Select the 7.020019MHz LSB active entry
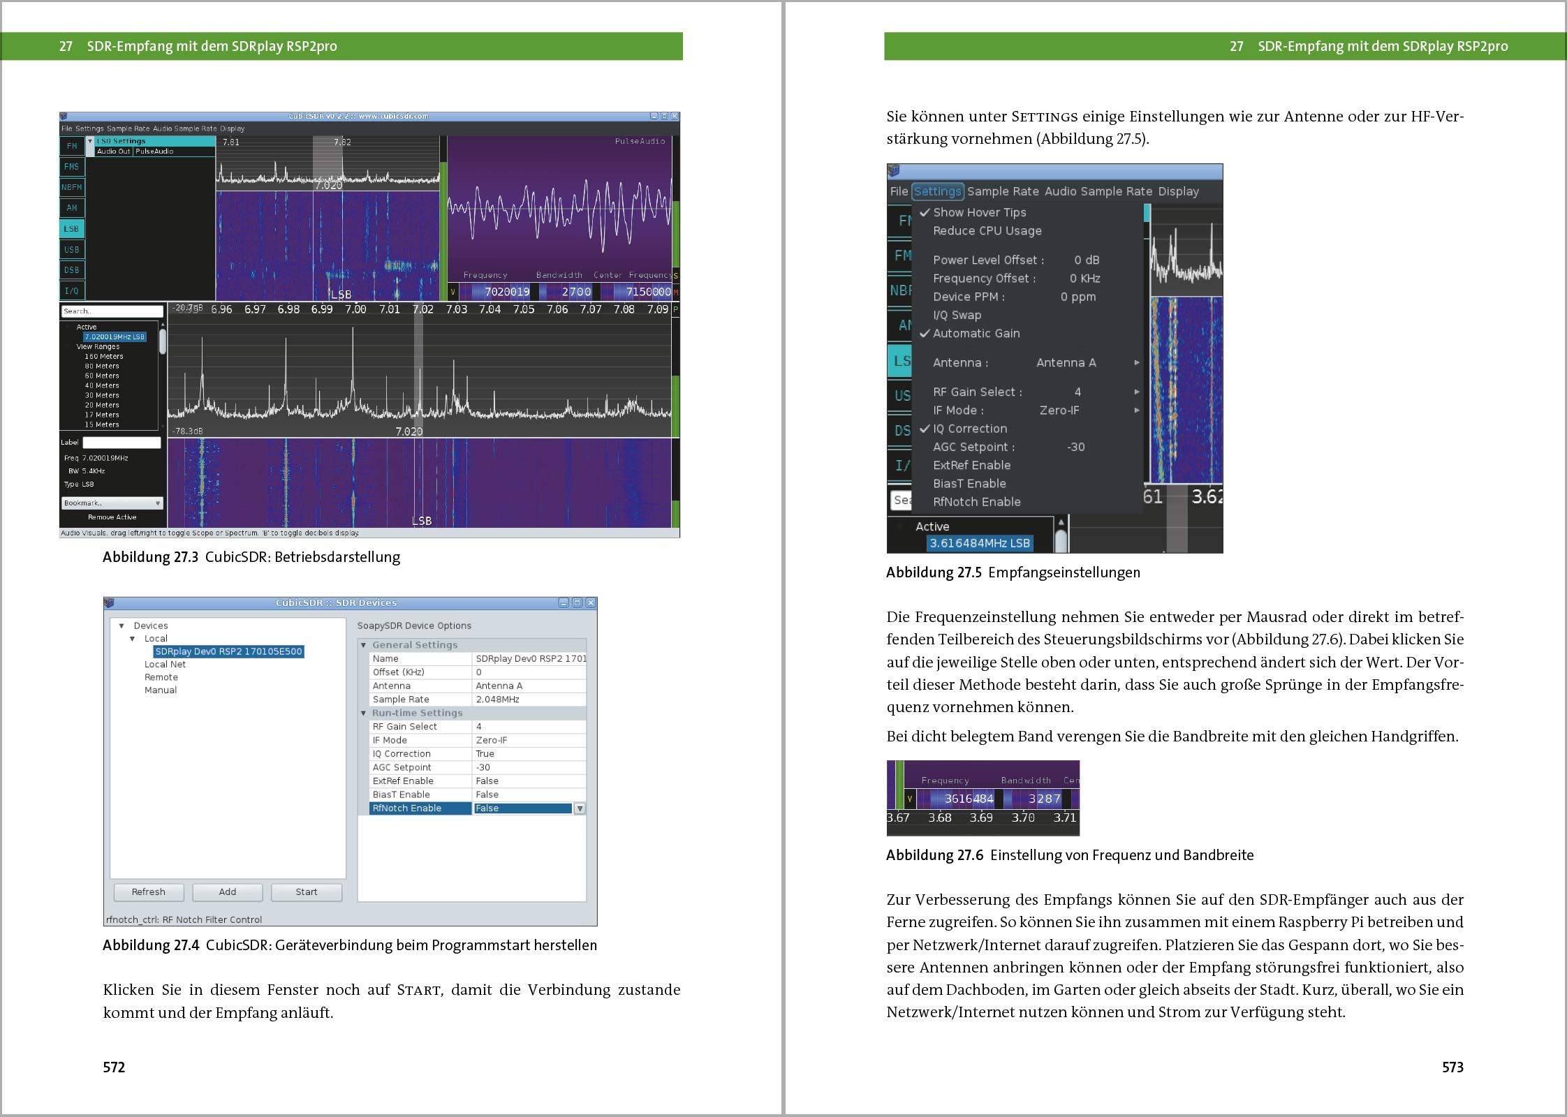1567x1117 pixels. [x=115, y=336]
